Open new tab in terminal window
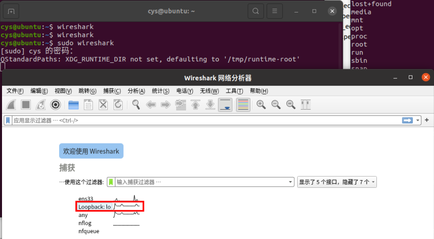Screen dimensions: 434x239 pos(11,11)
